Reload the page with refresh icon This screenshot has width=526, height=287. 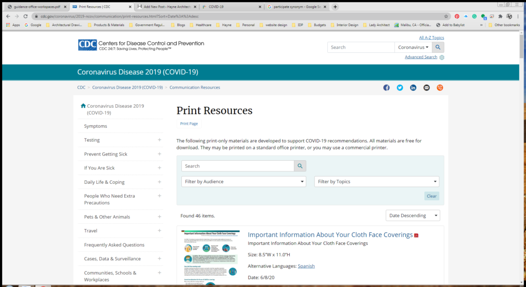pos(26,16)
